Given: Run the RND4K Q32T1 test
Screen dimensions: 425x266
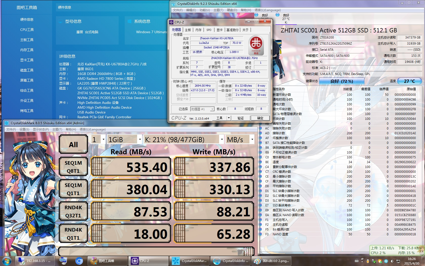Looking at the screenshot, I should [x=73, y=211].
